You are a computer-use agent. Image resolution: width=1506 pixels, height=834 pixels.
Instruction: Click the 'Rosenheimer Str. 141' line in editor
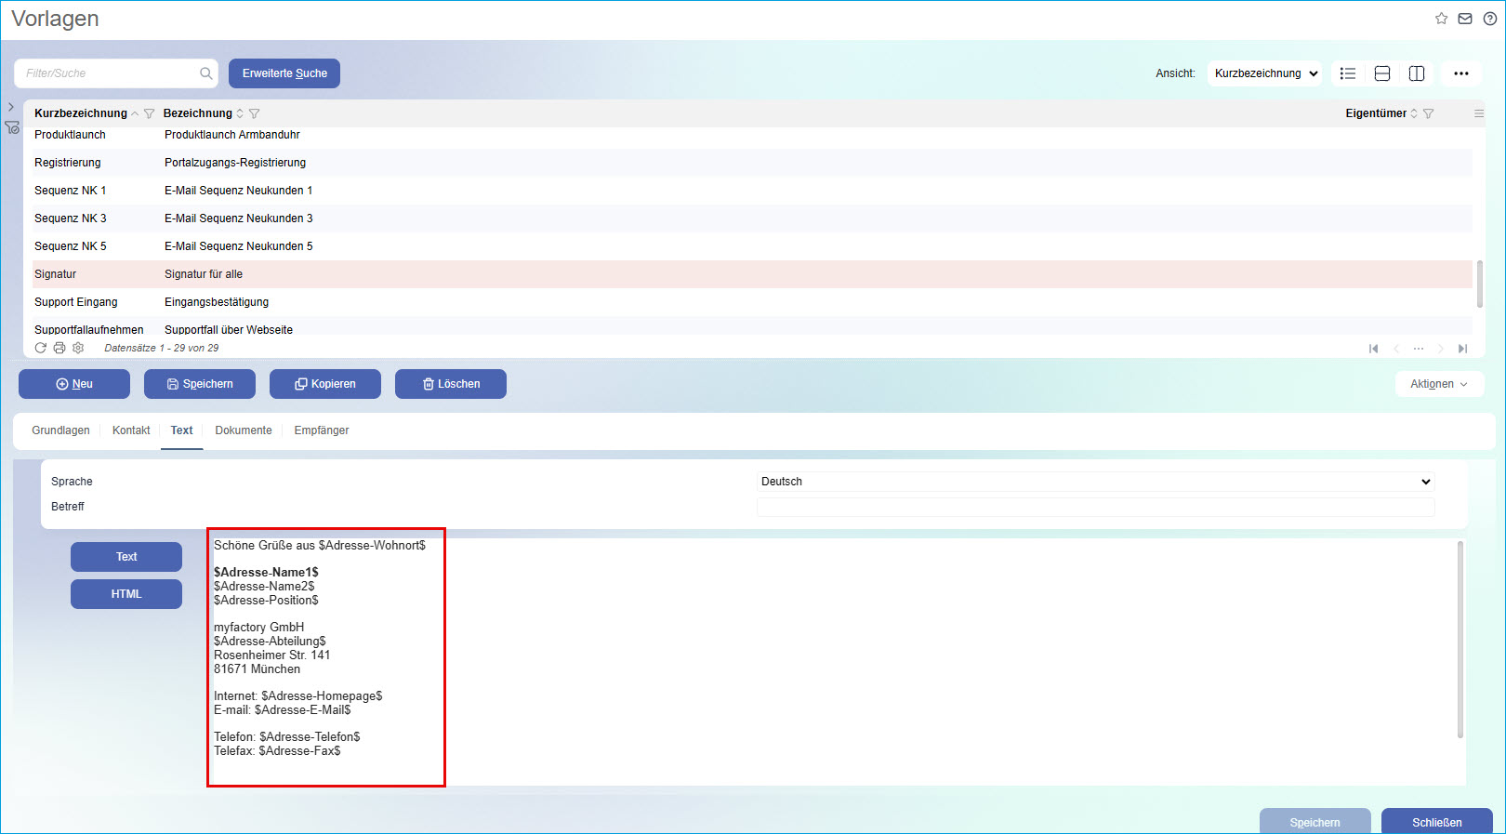[x=272, y=655]
